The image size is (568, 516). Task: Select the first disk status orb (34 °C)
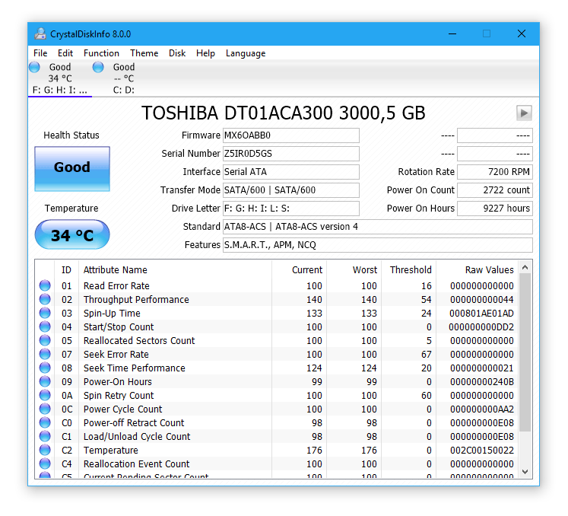(x=35, y=67)
